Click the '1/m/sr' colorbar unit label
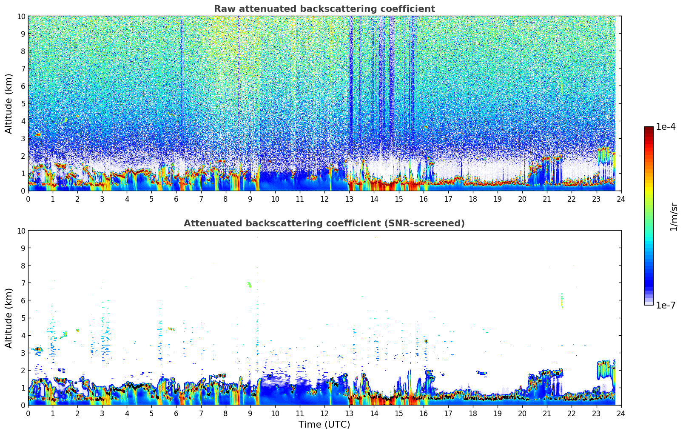 (673, 217)
